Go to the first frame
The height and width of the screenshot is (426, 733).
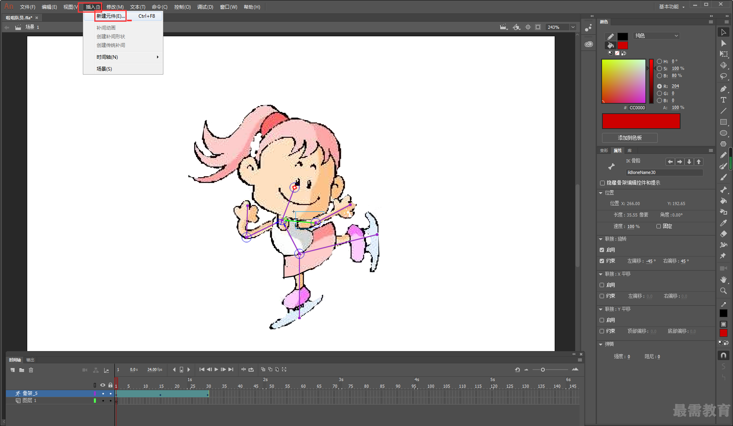(202, 370)
